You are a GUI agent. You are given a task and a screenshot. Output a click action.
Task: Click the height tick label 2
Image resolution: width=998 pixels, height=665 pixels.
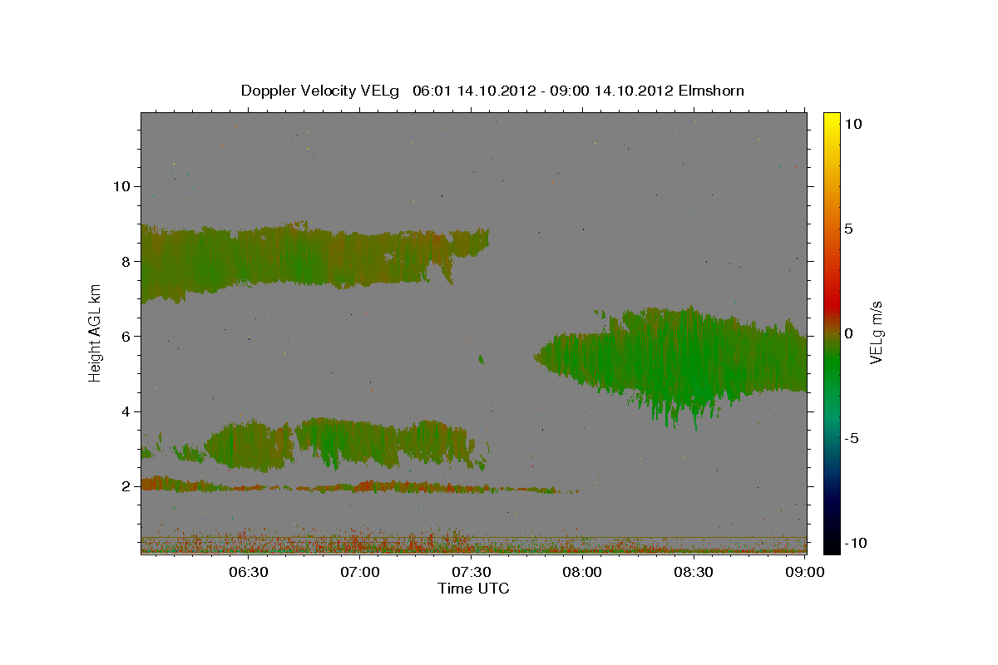(125, 486)
